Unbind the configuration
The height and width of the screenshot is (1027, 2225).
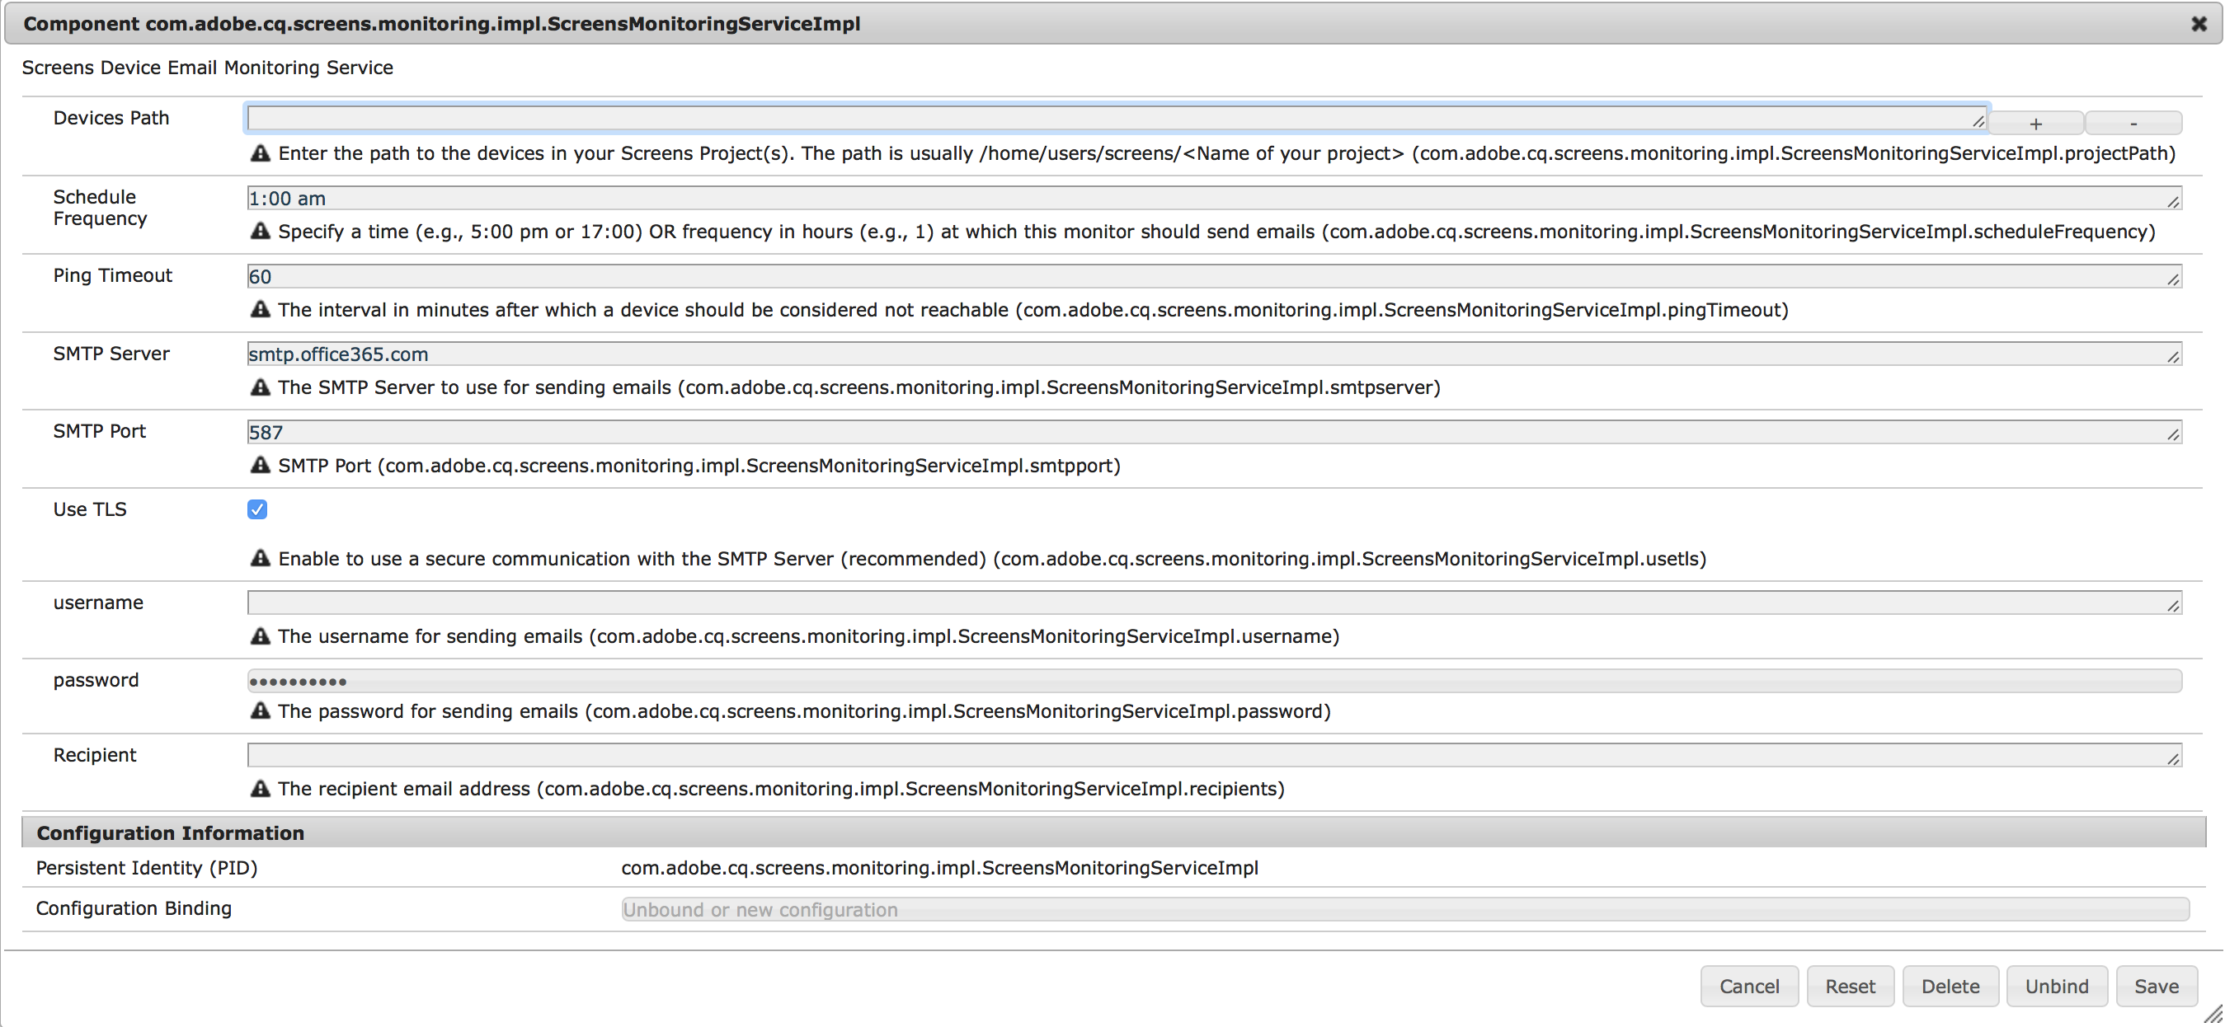coord(2056,986)
